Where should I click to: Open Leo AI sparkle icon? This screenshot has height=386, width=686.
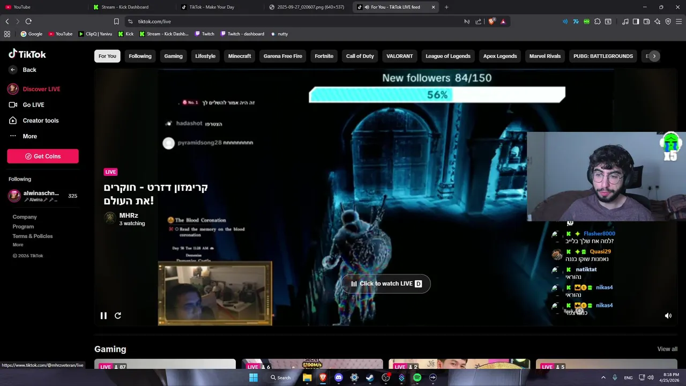tap(658, 21)
